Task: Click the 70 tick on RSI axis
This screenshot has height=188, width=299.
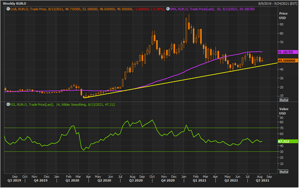Action: 282,128
